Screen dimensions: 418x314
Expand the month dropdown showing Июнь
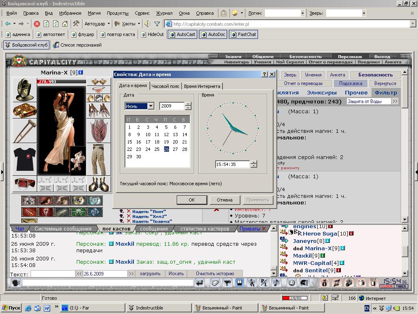(151, 106)
